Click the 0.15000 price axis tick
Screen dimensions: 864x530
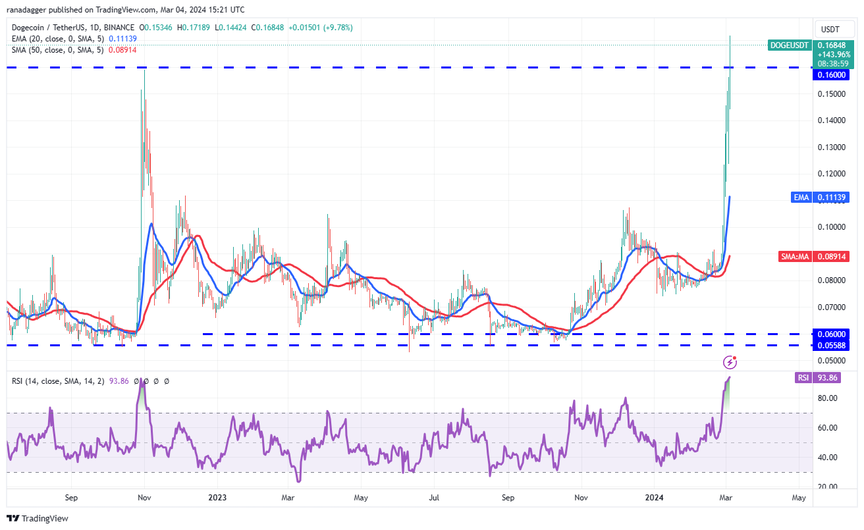click(x=832, y=94)
